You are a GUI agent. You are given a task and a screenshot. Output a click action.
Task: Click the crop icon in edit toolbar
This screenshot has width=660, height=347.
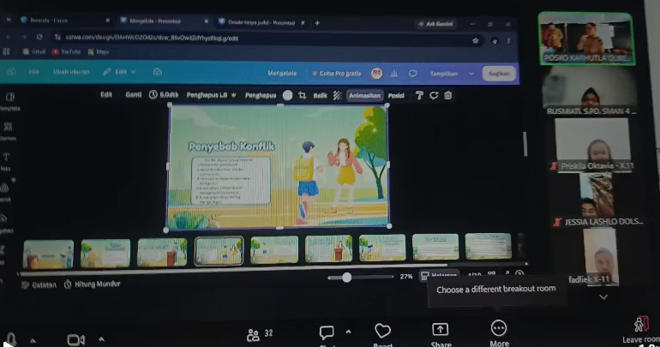tap(302, 95)
